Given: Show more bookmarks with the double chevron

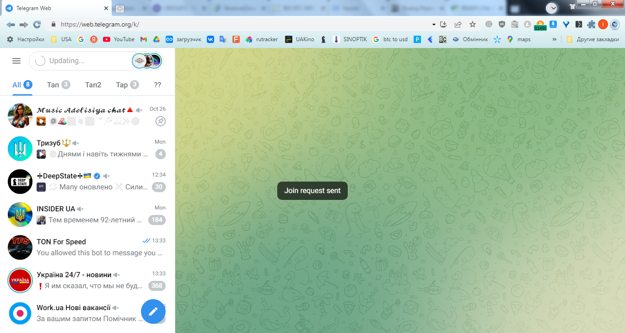Looking at the screenshot, I should pyautogui.click(x=555, y=39).
